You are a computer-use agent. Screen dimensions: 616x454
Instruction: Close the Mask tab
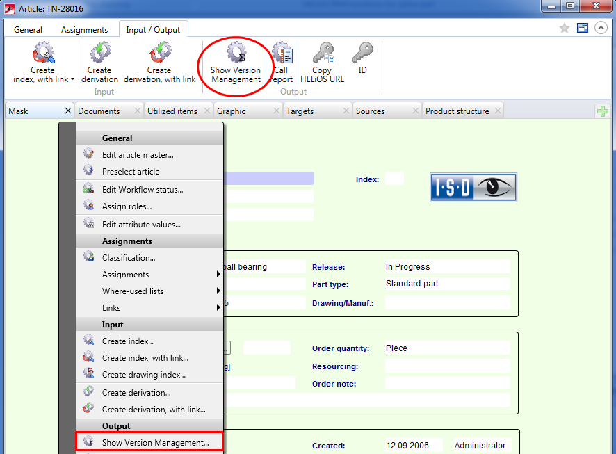[x=67, y=111]
